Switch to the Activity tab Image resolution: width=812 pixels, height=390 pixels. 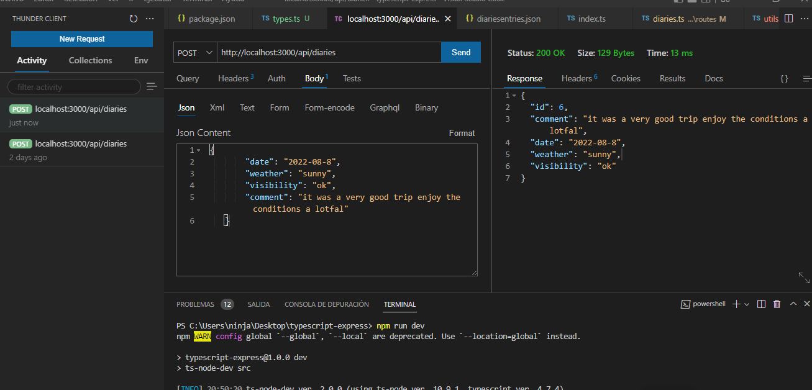(32, 60)
